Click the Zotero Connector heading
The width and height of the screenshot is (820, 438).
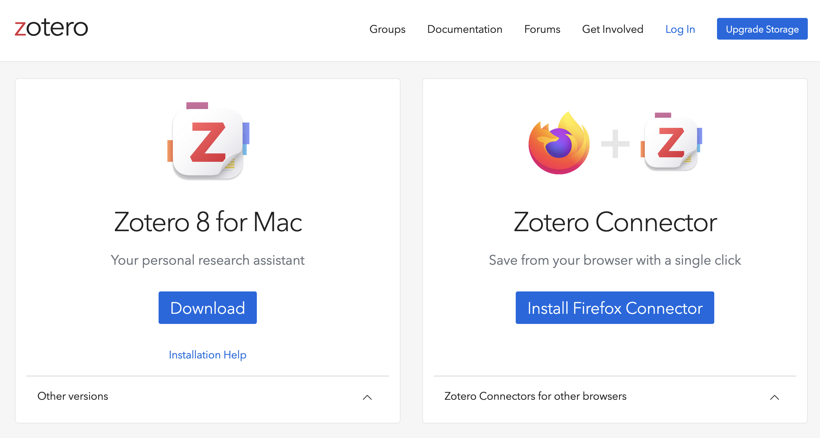pyautogui.click(x=615, y=222)
